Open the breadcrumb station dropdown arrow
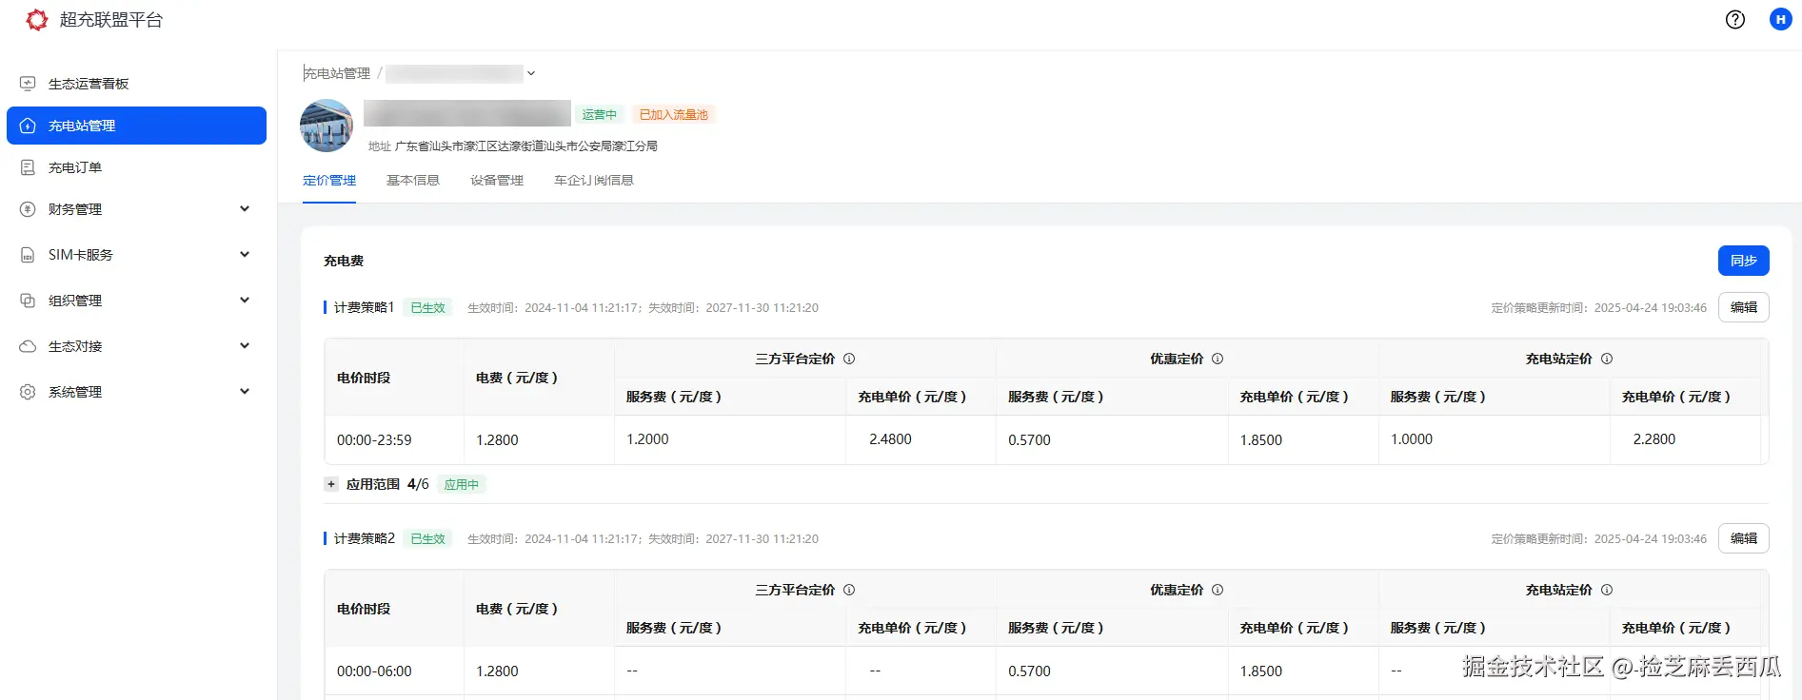 pyautogui.click(x=531, y=73)
